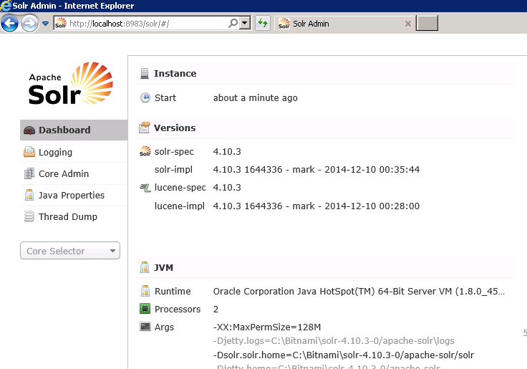Click the lucene-spec Lucene icon

tap(145, 188)
